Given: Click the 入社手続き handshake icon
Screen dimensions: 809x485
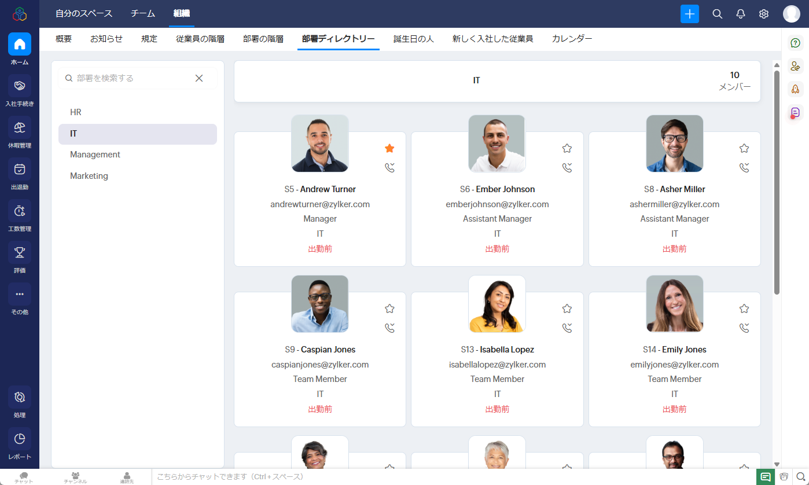Looking at the screenshot, I should pyautogui.click(x=20, y=86).
